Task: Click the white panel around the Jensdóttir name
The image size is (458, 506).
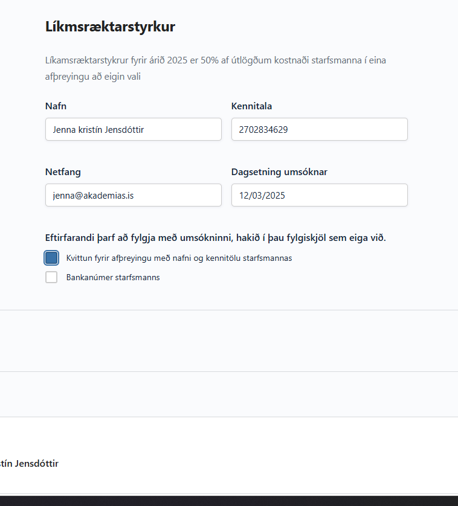Action: 242,447
